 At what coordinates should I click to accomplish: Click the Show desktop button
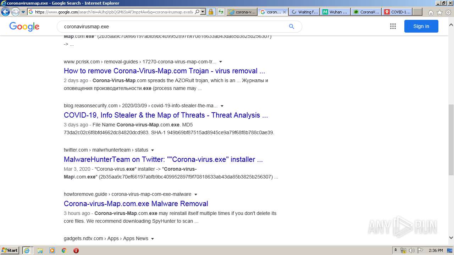[x=450, y=250]
